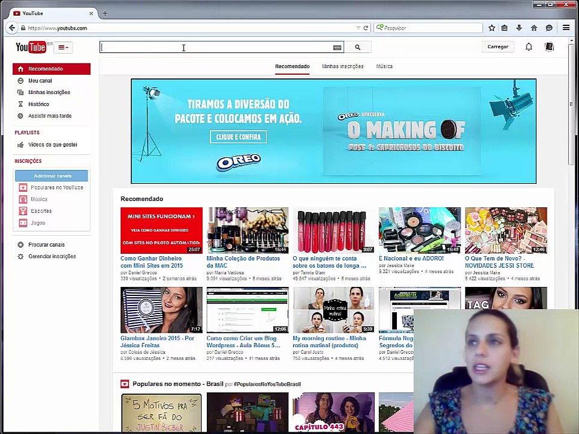Open O Que Tem de Novo video thumbnail

(506, 230)
